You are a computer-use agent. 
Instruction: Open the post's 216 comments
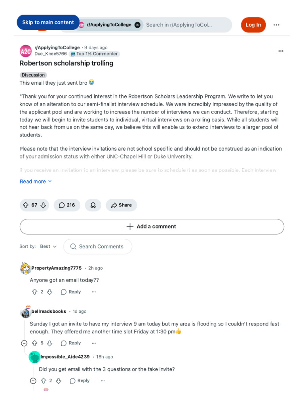click(x=67, y=205)
